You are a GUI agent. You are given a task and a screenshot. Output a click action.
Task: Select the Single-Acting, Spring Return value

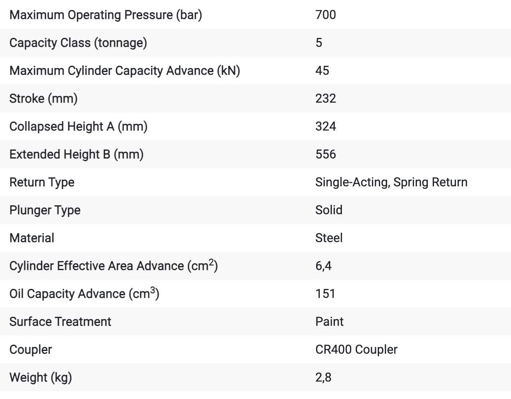391,182
